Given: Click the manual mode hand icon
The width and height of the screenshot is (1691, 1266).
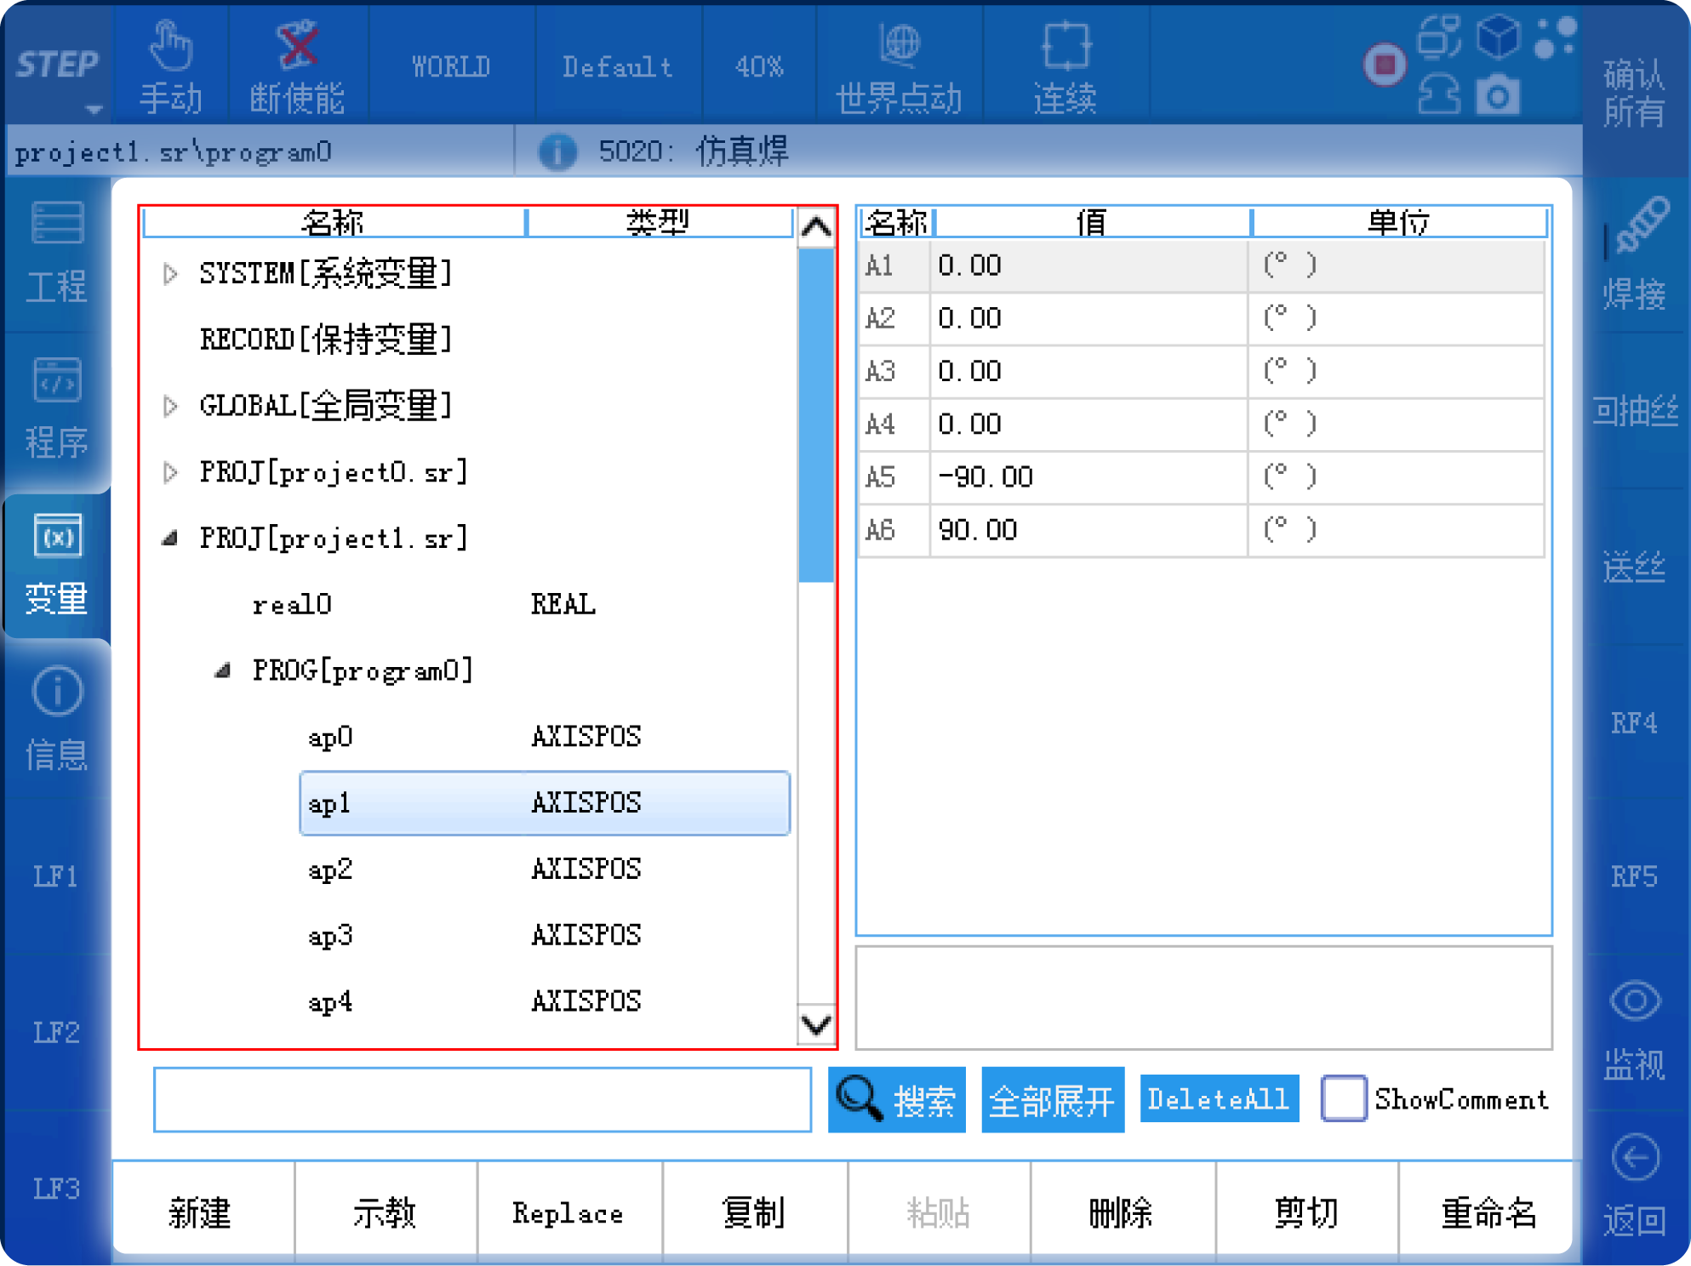Looking at the screenshot, I should pos(170,46).
